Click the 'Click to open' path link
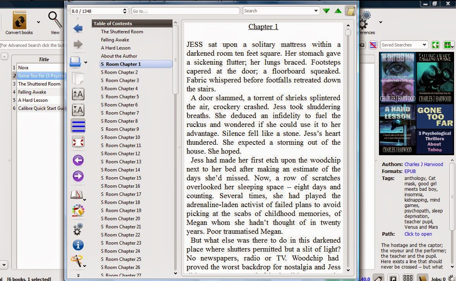Image resolution: width=456 pixels, height=281 pixels. pos(418,234)
